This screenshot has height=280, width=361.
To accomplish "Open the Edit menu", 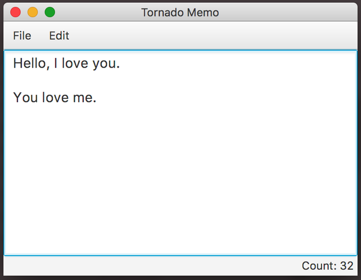I will tap(59, 36).
